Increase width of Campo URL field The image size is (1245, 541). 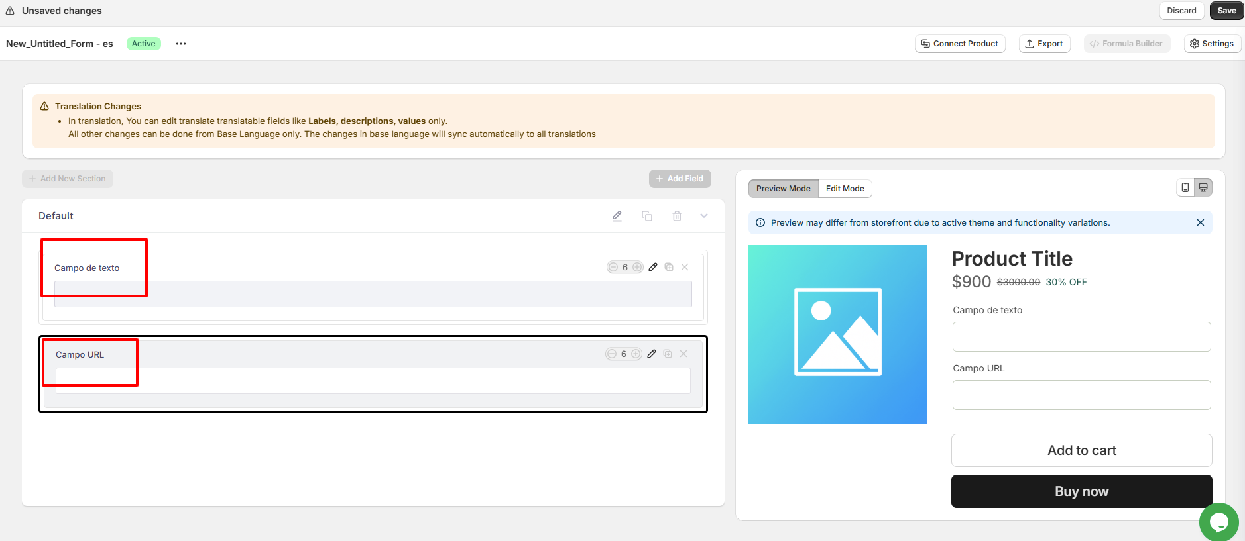pos(636,354)
